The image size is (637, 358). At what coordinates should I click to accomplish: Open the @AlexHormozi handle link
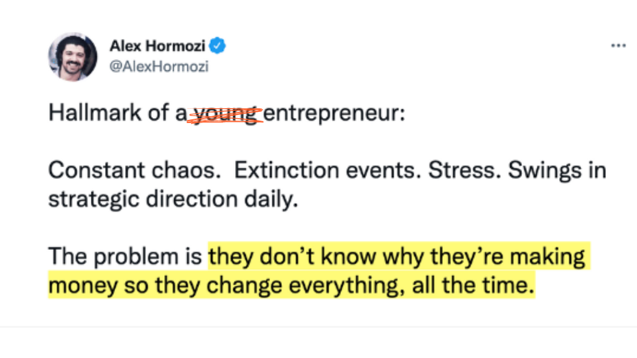coord(159,67)
